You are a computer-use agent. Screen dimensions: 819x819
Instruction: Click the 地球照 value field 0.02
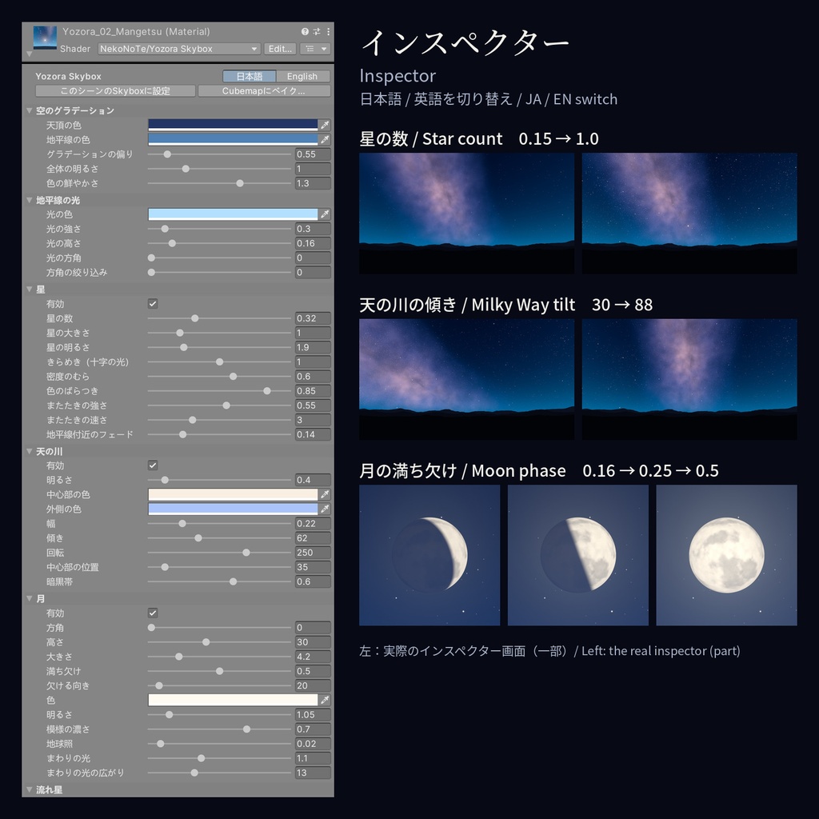(313, 744)
